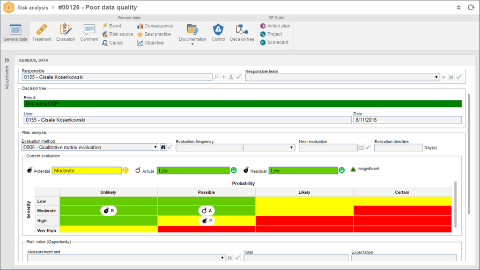Click the main page vertical scrollbar
480x270 pixels.
[x=469, y=154]
